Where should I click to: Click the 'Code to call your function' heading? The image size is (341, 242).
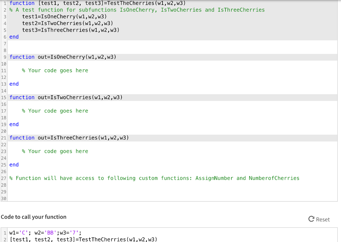pyautogui.click(x=34, y=217)
